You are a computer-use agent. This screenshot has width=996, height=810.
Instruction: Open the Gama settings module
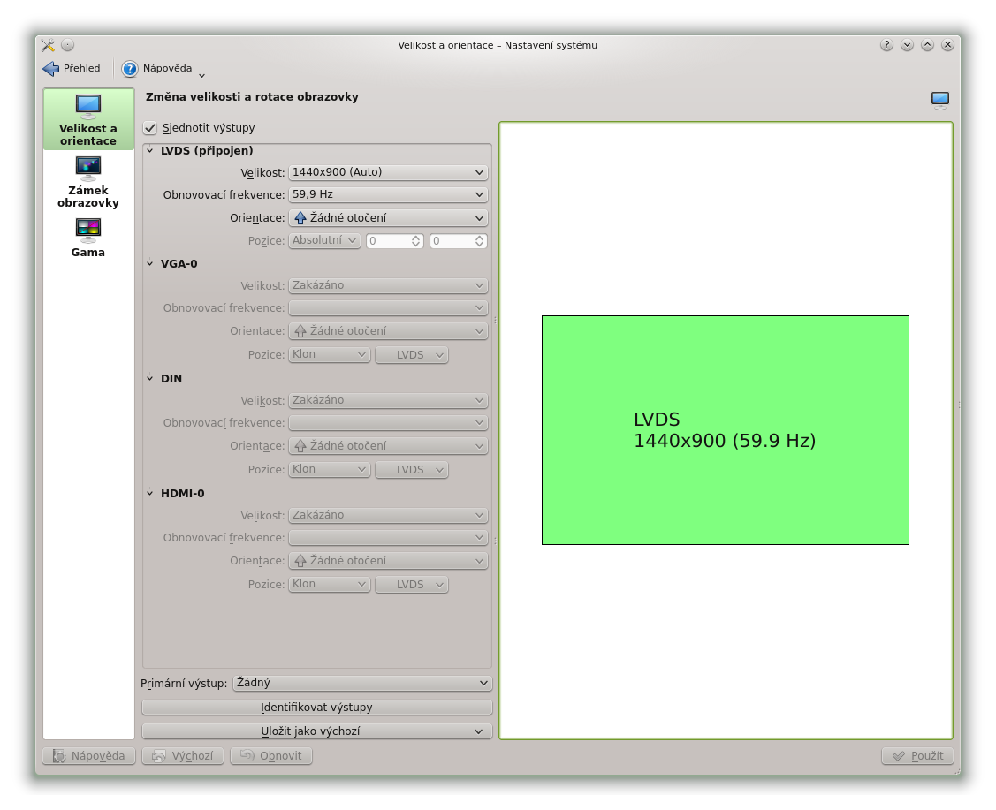[x=88, y=231]
